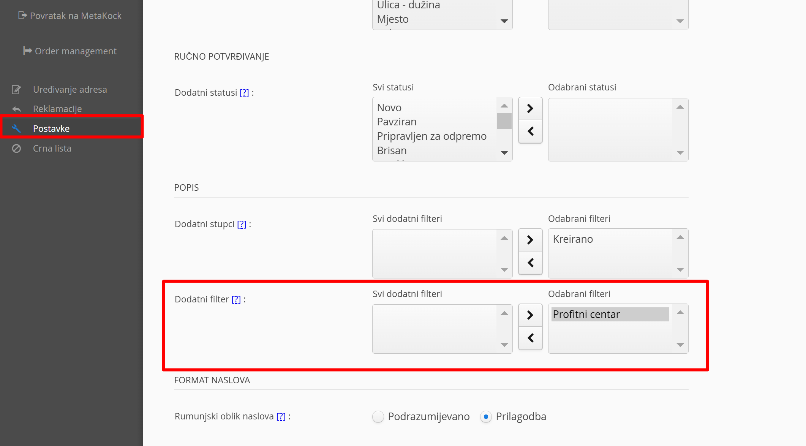This screenshot has height=446, width=806.
Task: Select the Podrazumijevano radio option
Action: [378, 417]
